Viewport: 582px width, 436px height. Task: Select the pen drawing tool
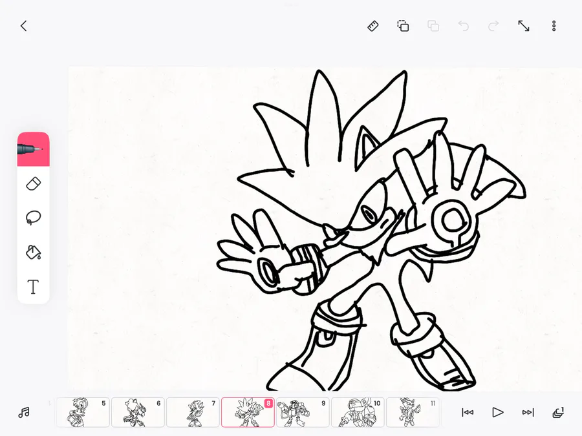click(x=34, y=149)
